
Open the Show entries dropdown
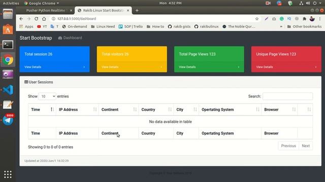point(47,97)
